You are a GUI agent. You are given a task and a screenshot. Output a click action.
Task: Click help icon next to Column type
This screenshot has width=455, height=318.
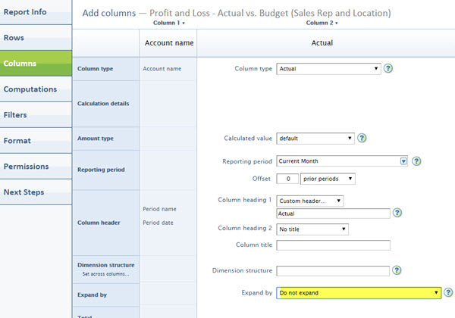(388, 69)
